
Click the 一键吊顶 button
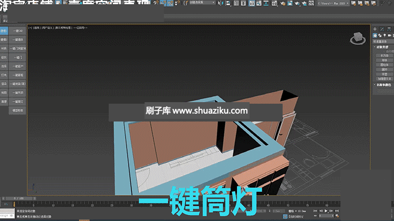point(17,93)
